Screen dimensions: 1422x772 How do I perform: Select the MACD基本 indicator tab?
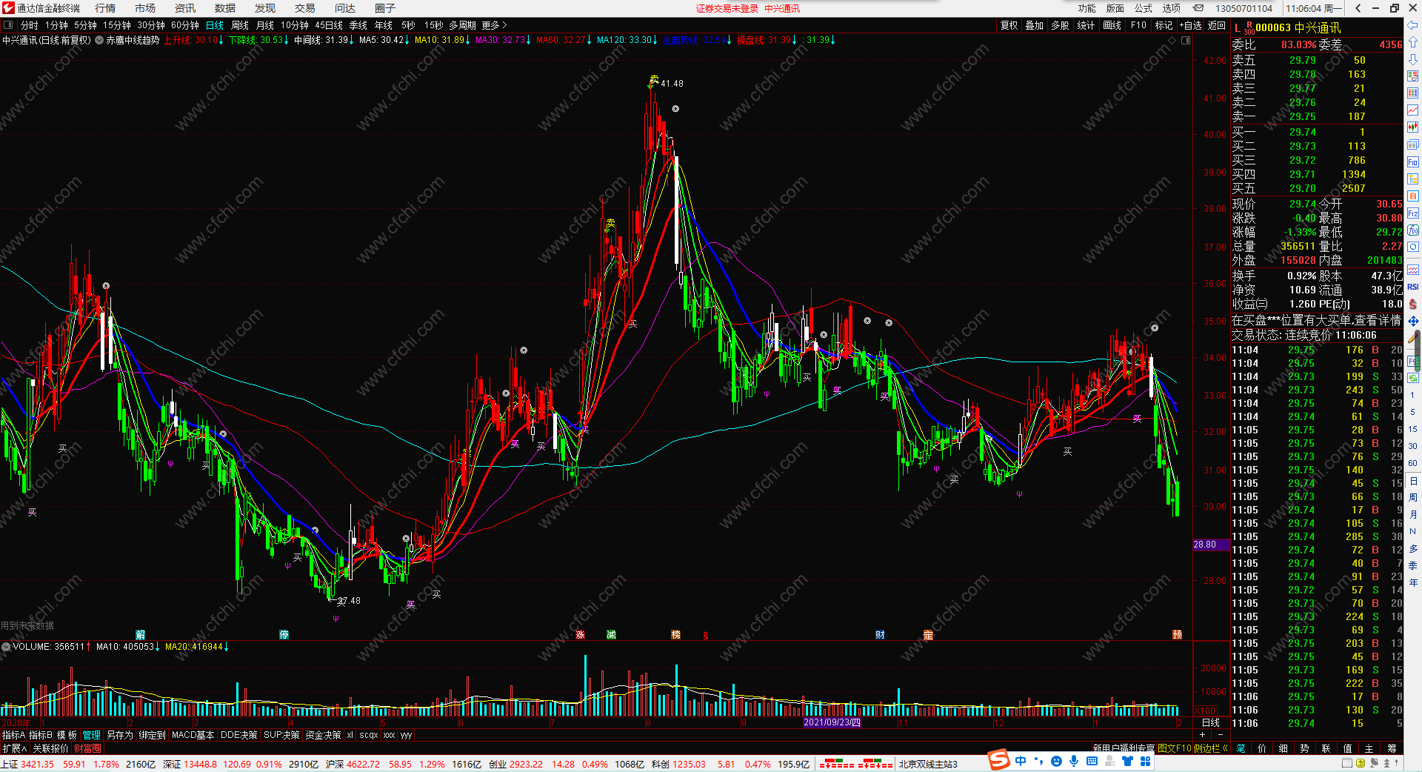pyautogui.click(x=193, y=735)
